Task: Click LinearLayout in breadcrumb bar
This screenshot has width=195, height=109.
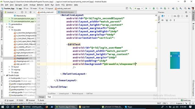Action: tap(64, 94)
